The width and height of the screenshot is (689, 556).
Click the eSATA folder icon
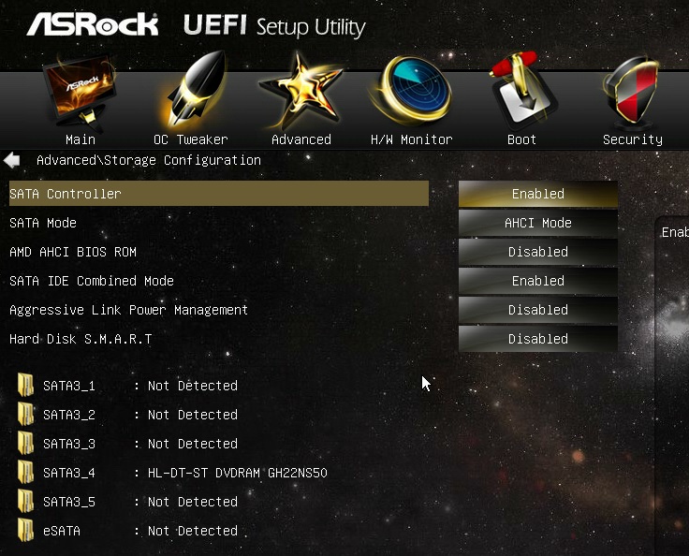(x=26, y=530)
